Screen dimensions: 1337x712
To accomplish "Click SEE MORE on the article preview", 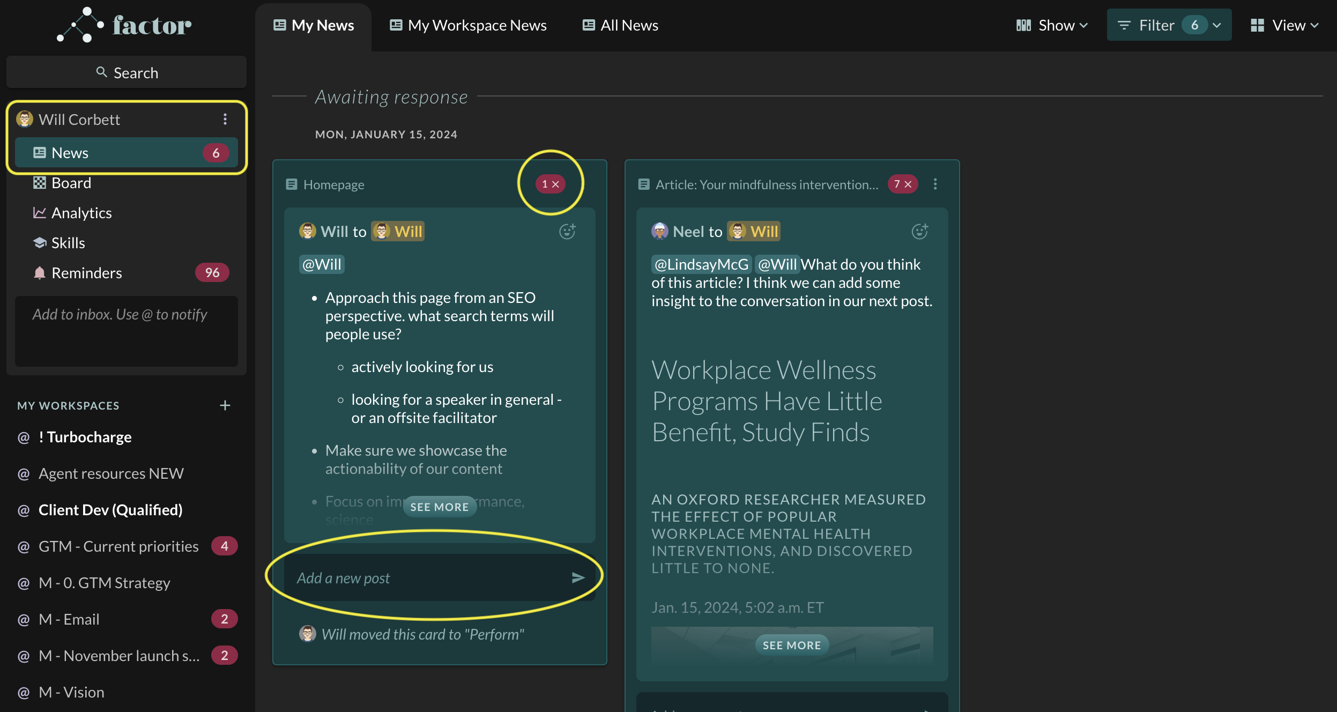I will (x=792, y=645).
